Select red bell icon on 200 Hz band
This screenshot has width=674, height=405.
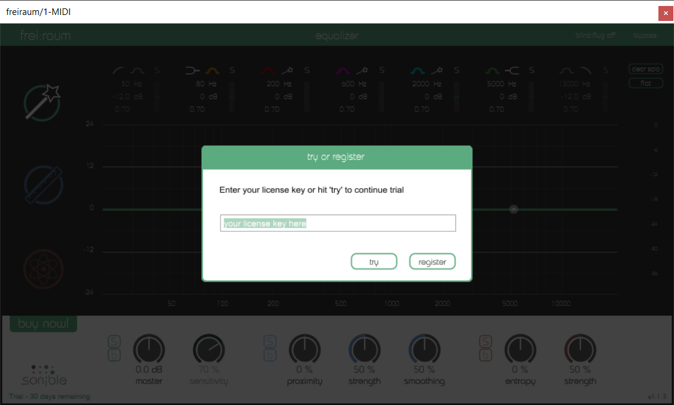click(x=268, y=71)
